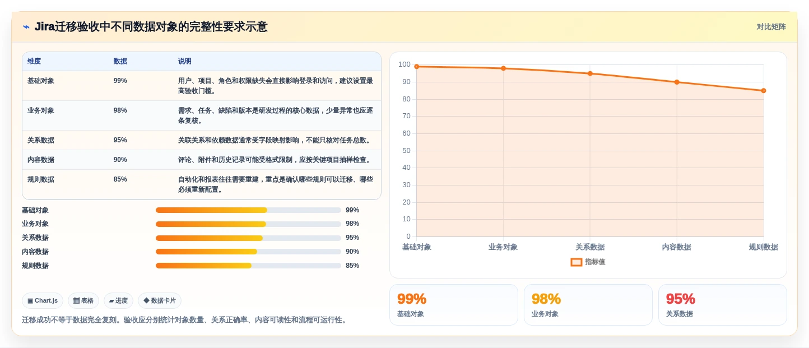Click the 对比矩阵 label in header
The image size is (809, 348).
tap(771, 27)
